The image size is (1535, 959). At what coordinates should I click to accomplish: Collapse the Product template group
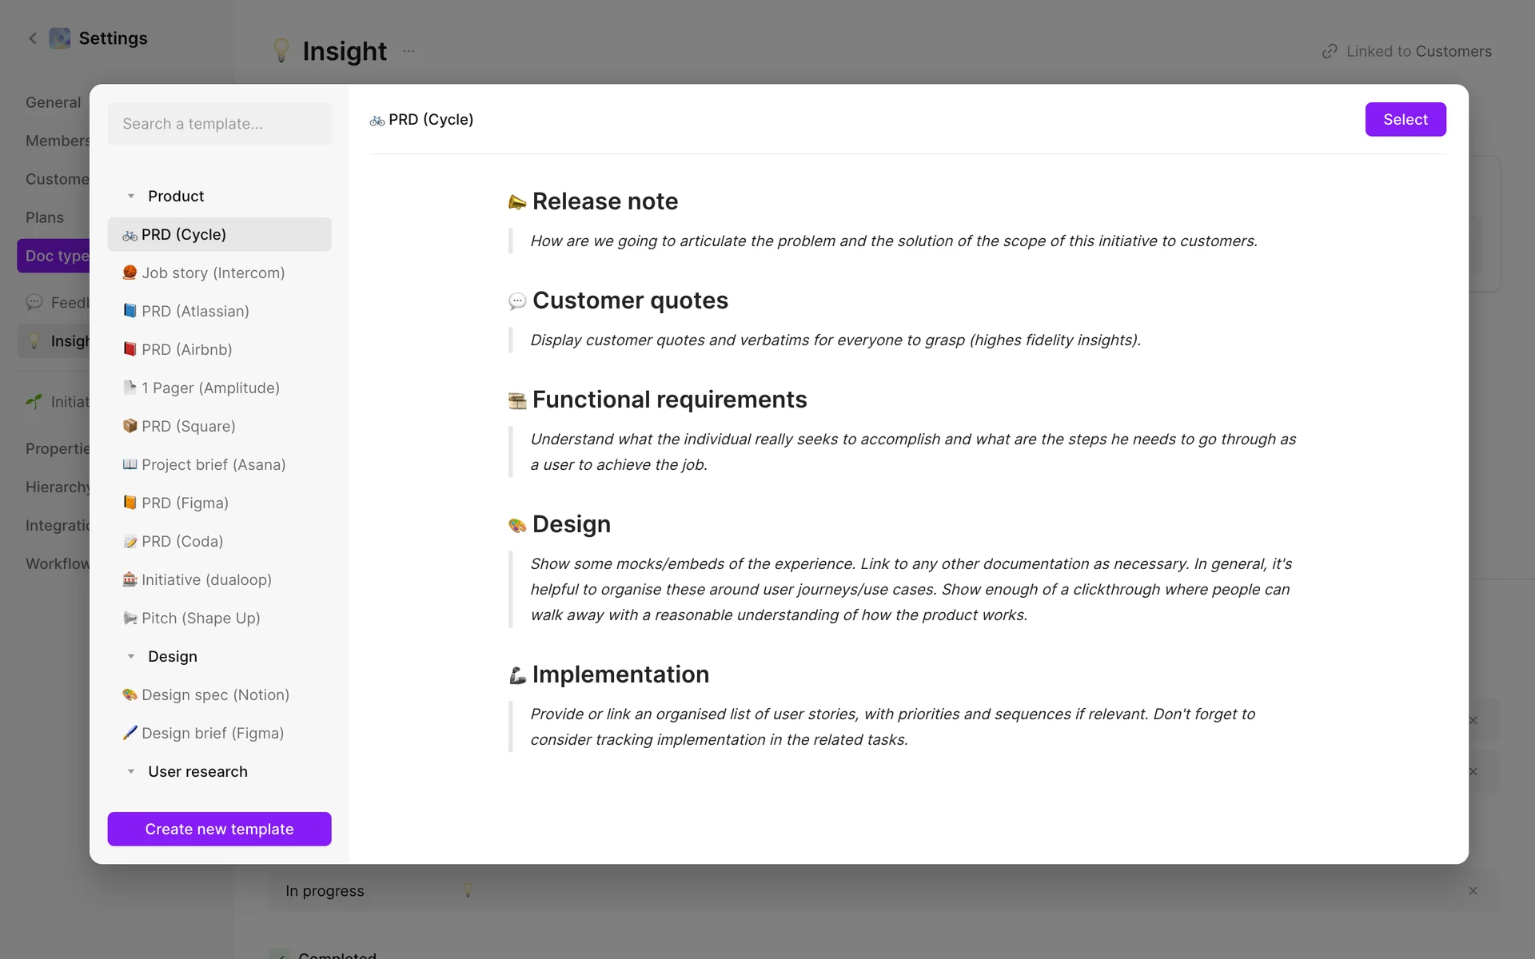click(x=131, y=197)
